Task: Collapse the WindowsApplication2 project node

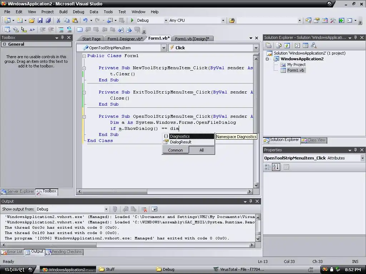Action: tap(267, 59)
